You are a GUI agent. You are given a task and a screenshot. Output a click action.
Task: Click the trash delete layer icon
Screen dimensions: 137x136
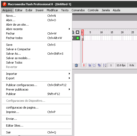point(76,65)
